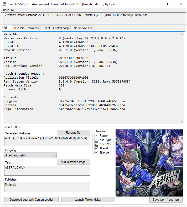Click scrollbar up arrow in Main text area
Viewport: 187px width, 207px height.
tap(182, 34)
